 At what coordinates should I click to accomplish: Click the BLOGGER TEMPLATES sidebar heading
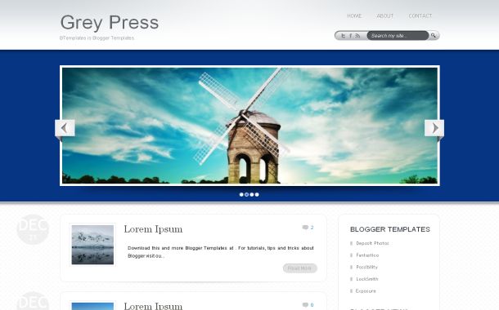point(390,229)
